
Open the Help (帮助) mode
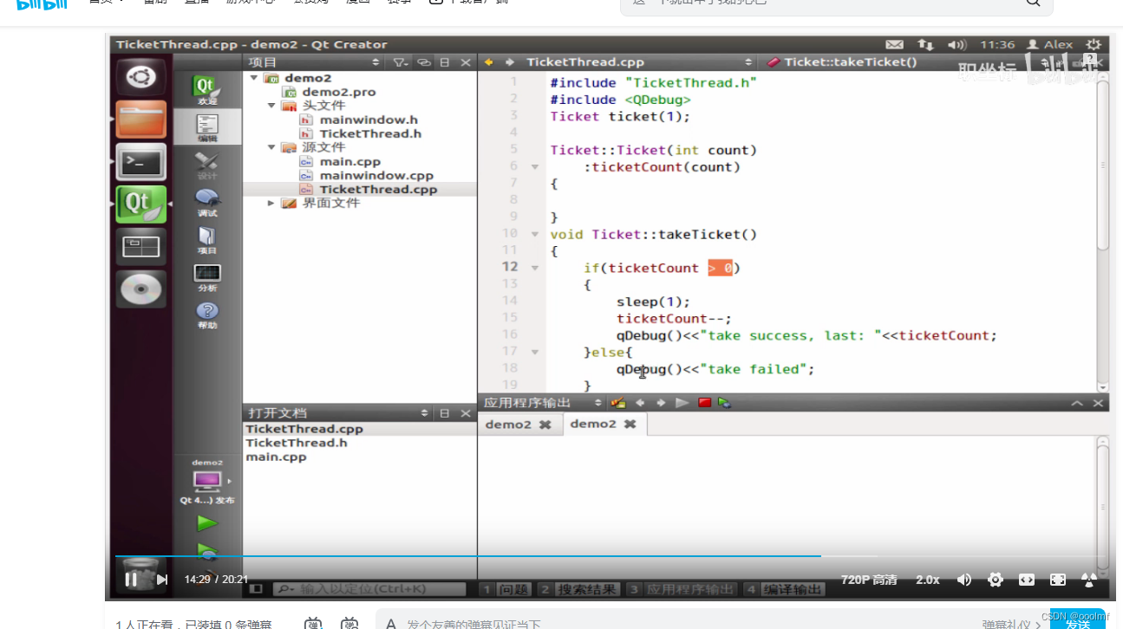(x=206, y=315)
